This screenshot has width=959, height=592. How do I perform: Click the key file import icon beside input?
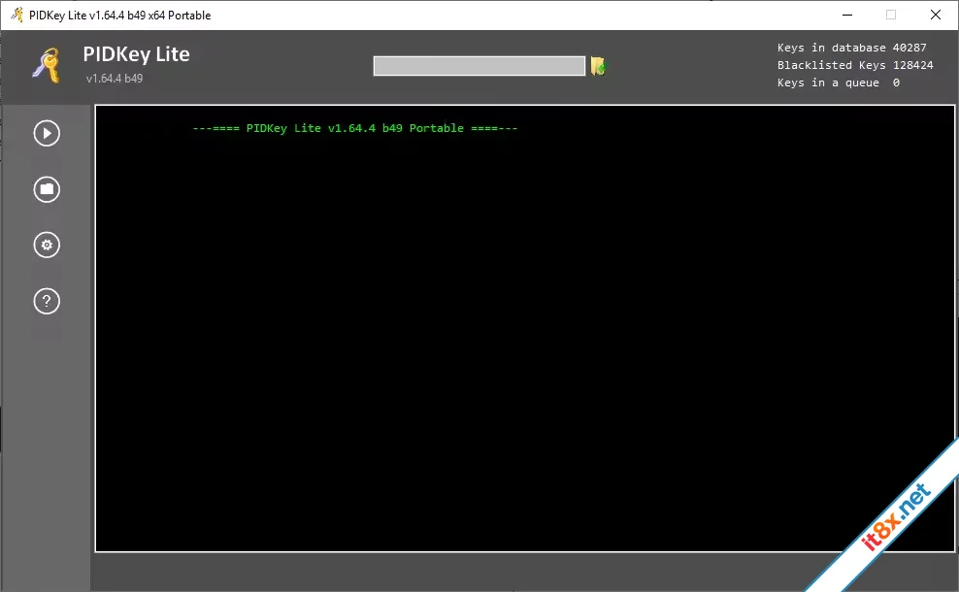point(598,66)
